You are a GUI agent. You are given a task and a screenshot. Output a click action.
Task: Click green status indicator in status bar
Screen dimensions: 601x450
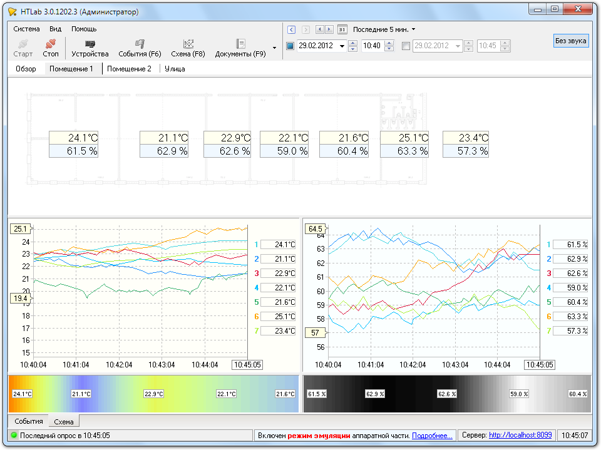coord(14,435)
